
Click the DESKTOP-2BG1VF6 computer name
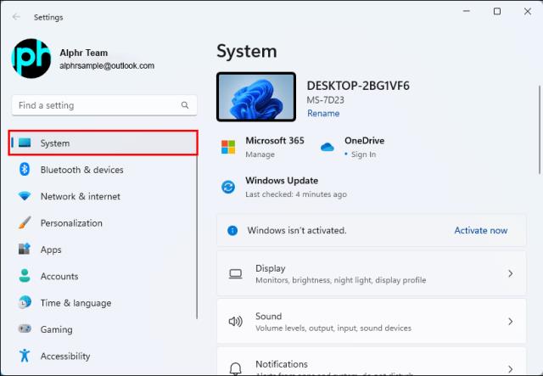[358, 86]
